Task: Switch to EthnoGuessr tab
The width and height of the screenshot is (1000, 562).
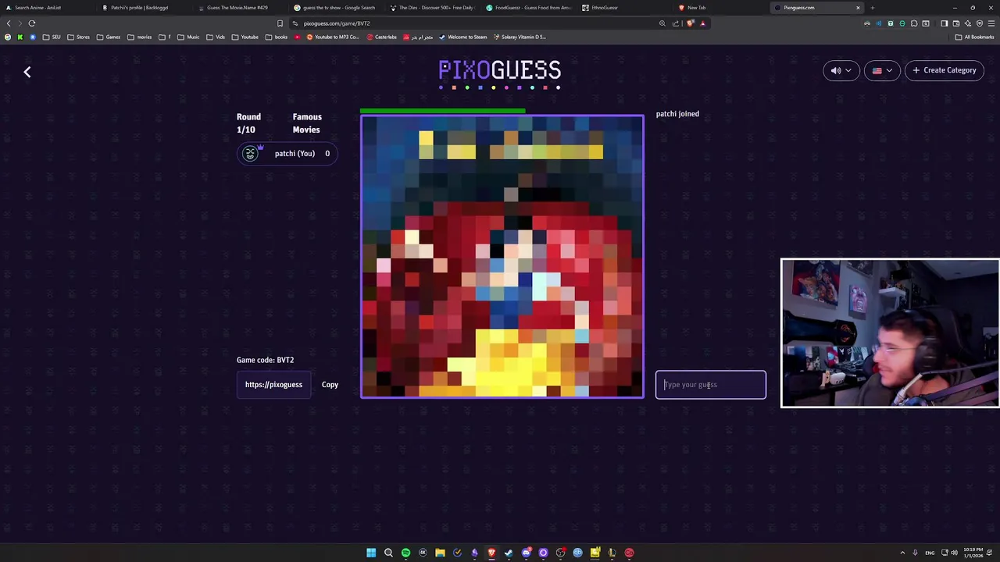Action: click(623, 8)
